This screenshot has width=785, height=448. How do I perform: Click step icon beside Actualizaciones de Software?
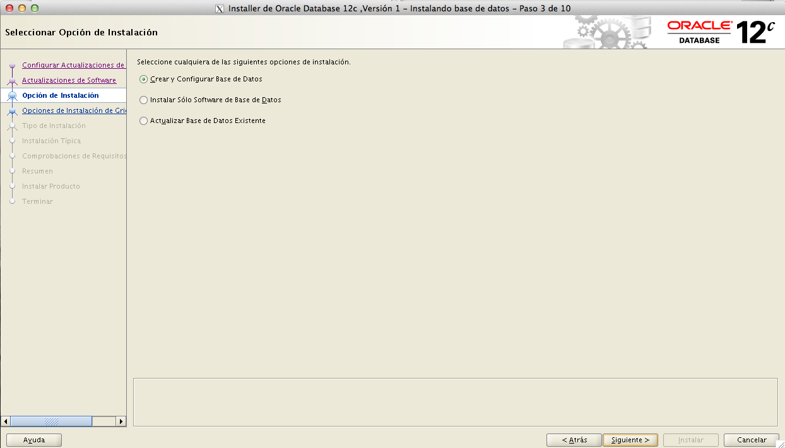tap(12, 81)
